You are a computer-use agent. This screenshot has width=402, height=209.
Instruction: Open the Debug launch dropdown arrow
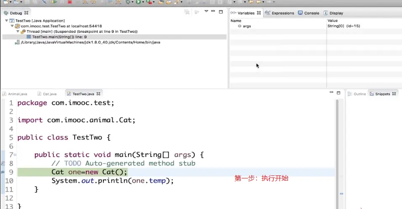pos(132,2)
